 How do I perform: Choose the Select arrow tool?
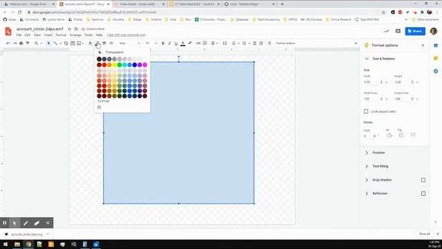[48, 43]
